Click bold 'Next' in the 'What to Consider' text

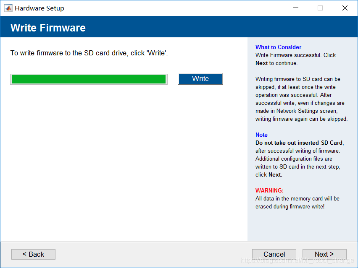pyautogui.click(x=261, y=63)
